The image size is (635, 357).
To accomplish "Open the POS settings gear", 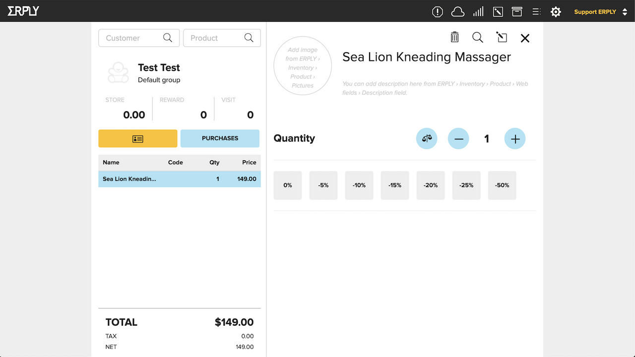I will 556,11.
